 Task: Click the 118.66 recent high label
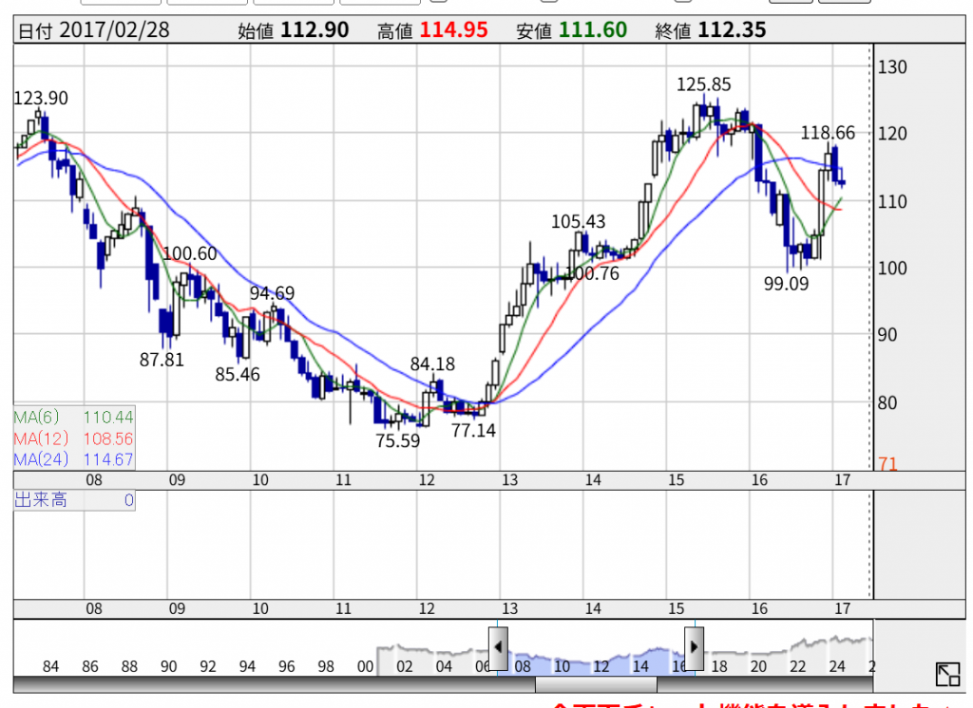click(828, 133)
